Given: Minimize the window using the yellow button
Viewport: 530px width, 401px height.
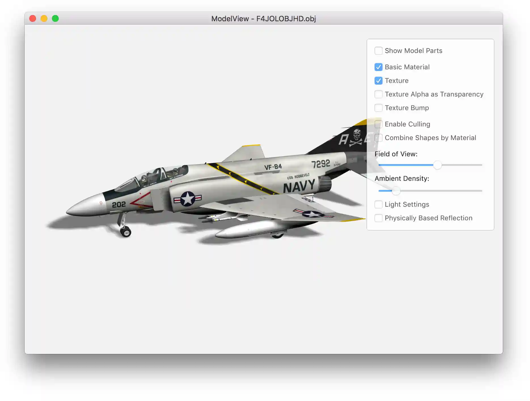Looking at the screenshot, I should pyautogui.click(x=44, y=19).
